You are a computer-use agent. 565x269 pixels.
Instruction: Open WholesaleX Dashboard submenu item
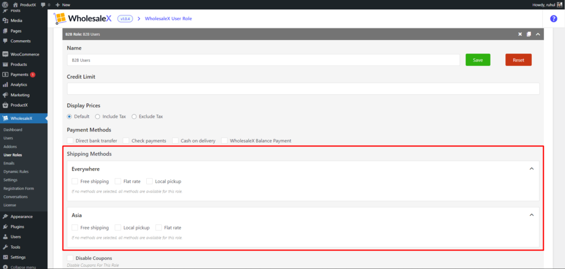click(x=13, y=130)
